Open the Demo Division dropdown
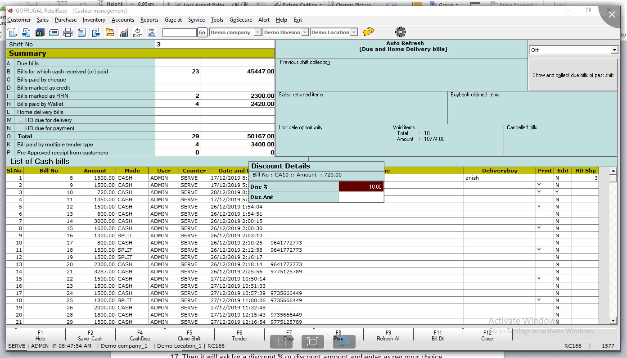Image resolution: width=627 pixels, height=358 pixels. pos(305,32)
